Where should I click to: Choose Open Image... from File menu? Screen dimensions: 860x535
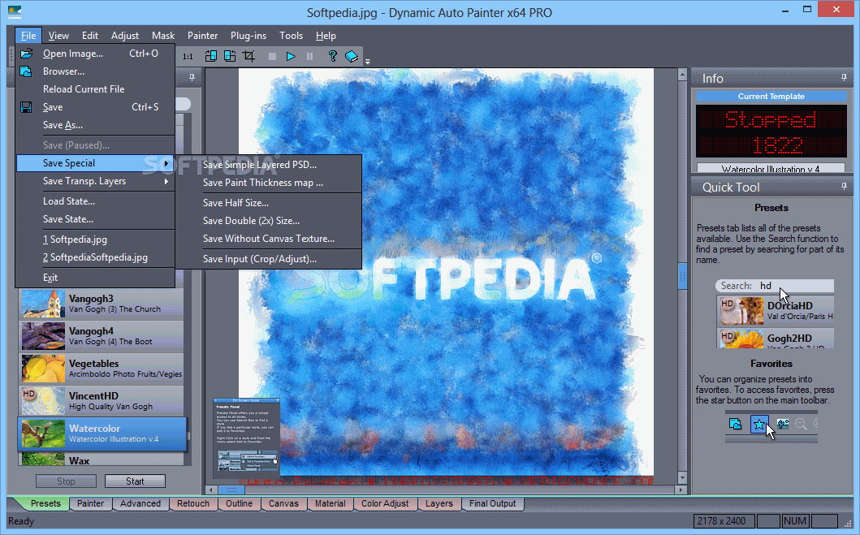point(96,53)
